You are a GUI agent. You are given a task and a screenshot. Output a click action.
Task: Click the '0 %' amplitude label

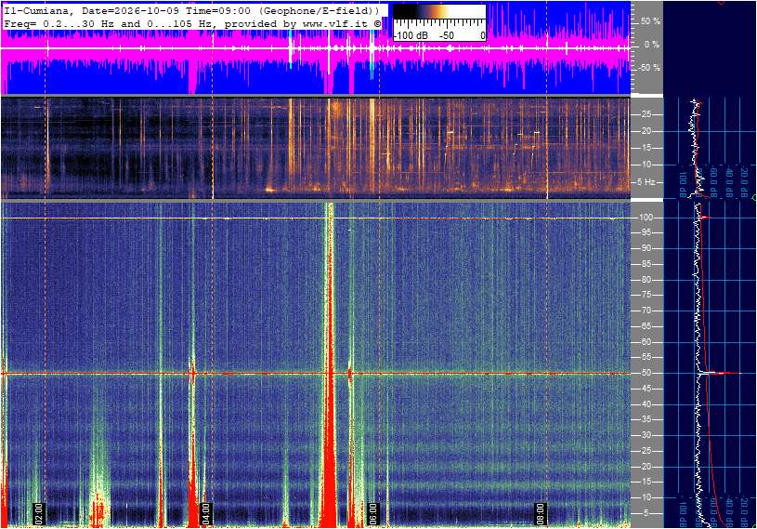coord(652,45)
